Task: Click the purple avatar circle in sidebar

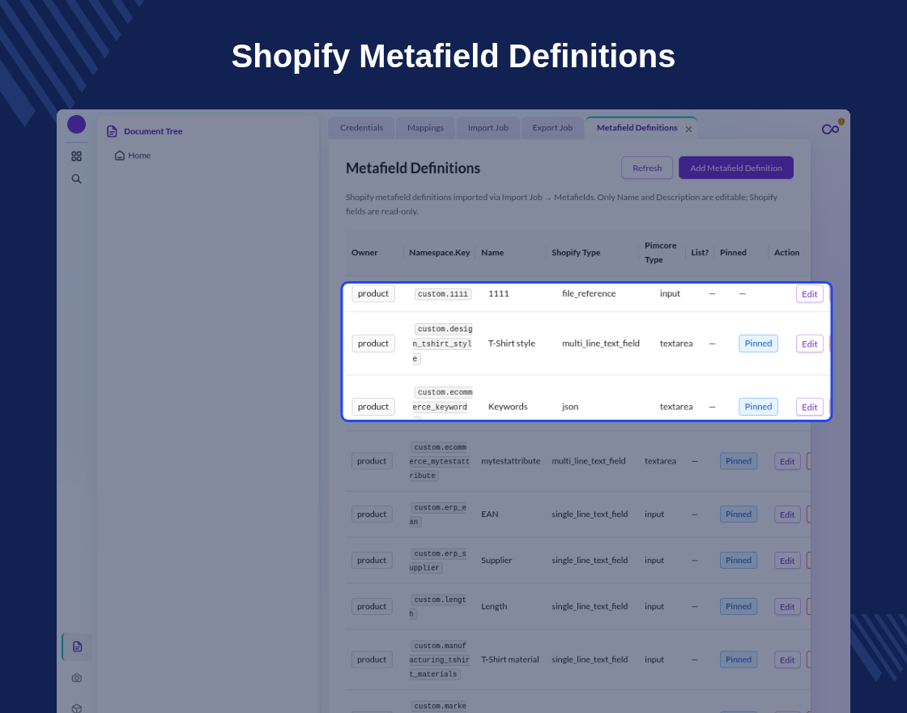Action: click(76, 125)
